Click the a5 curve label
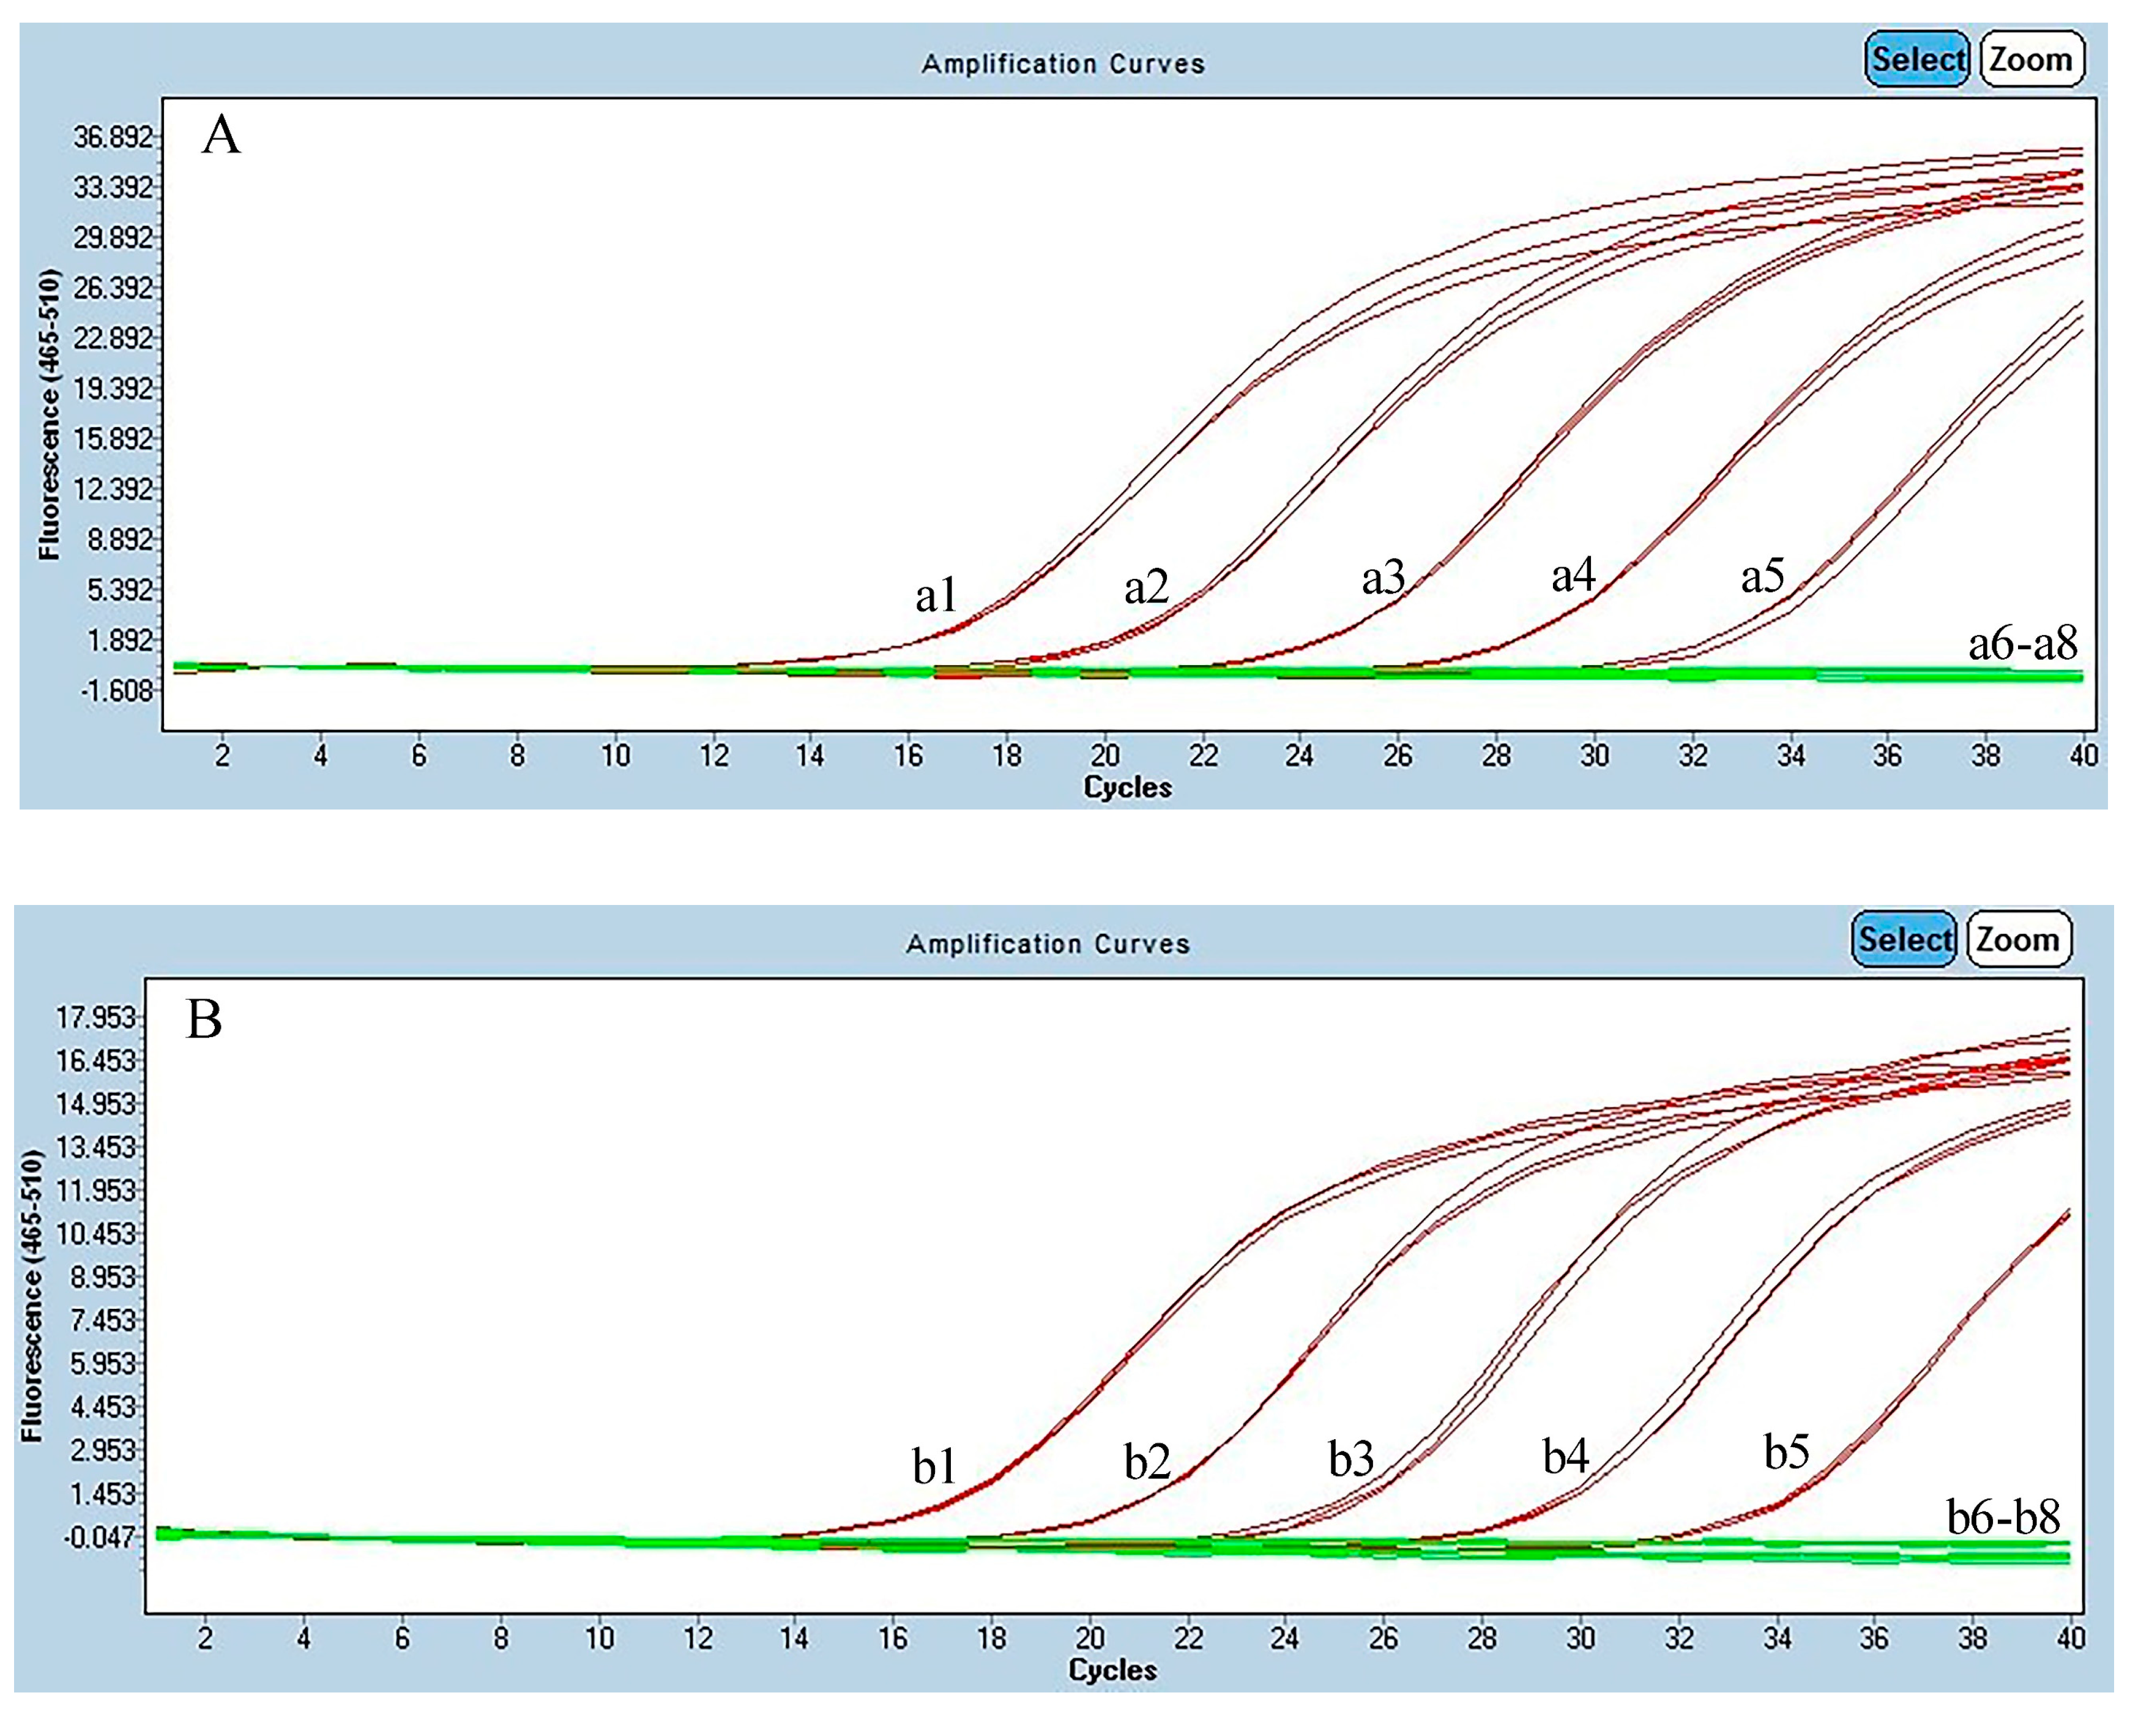Screen dimensions: 2130x1709 coord(1762,577)
